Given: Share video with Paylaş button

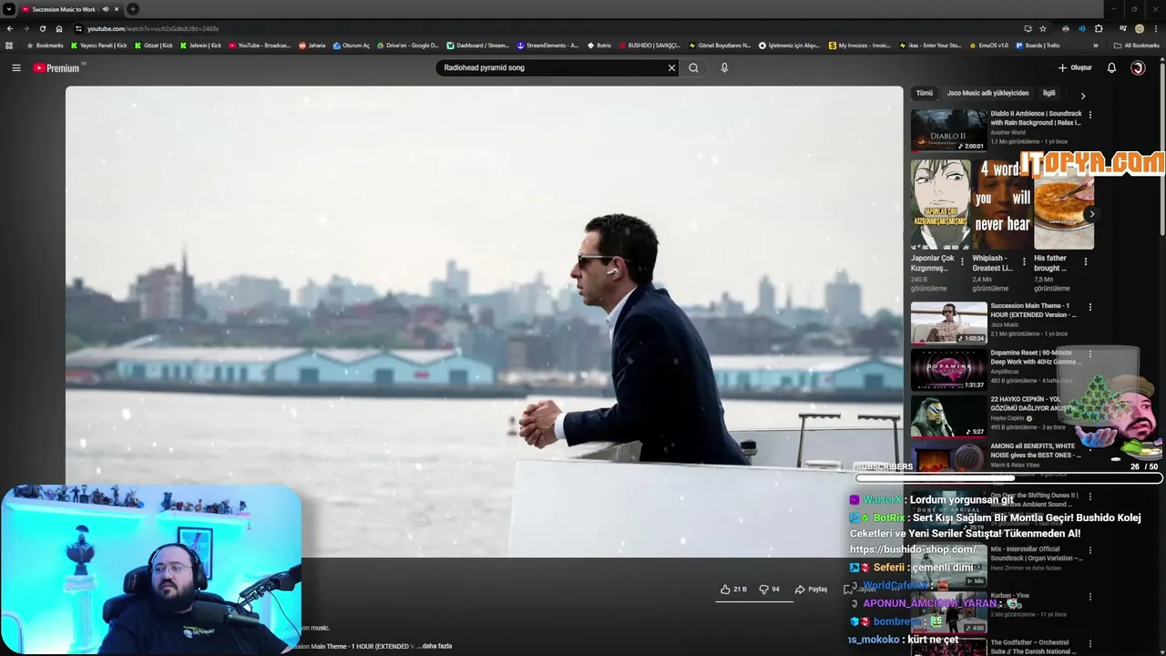Looking at the screenshot, I should [811, 589].
